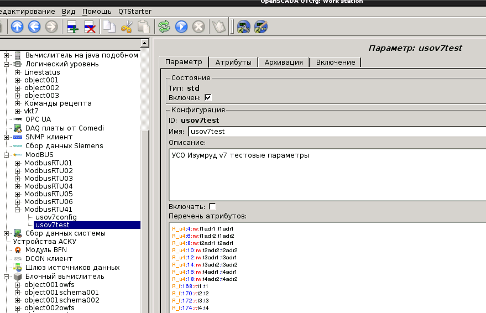Expand the ModbusRTU01 tree node
Viewport: 486px width, 313px height.
click(18, 163)
